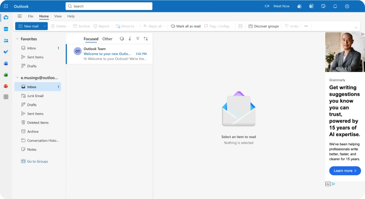Viewport: 365px width, 199px height.
Task: Open the View tab
Action: click(x=58, y=16)
